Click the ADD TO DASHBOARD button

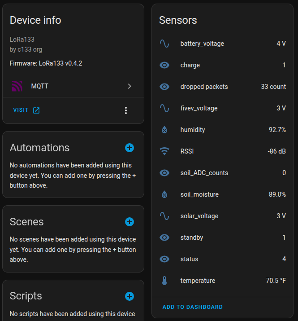click(192, 307)
